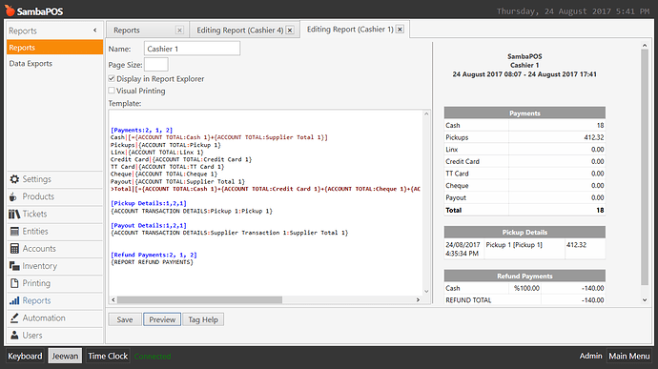The width and height of the screenshot is (658, 369).
Task: Click the Total row in Payments
Action: (524, 210)
